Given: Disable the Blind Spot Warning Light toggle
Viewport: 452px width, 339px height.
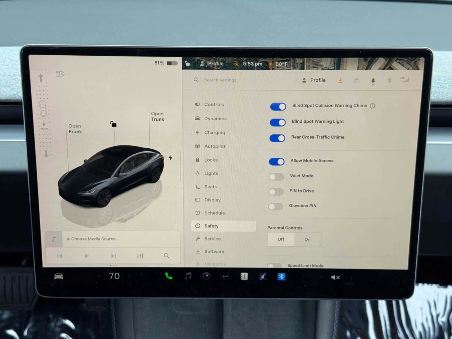Looking at the screenshot, I should pyautogui.click(x=278, y=122).
